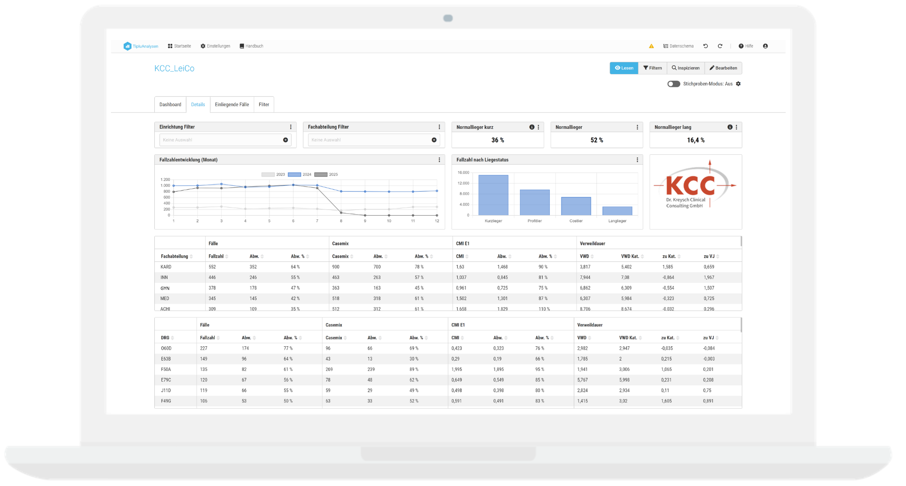Viewport: 906px width, 486px height.
Task: Click info icon on Normallieger kurz card
Action: click(532, 127)
